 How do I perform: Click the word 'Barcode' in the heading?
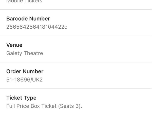pos(17,19)
